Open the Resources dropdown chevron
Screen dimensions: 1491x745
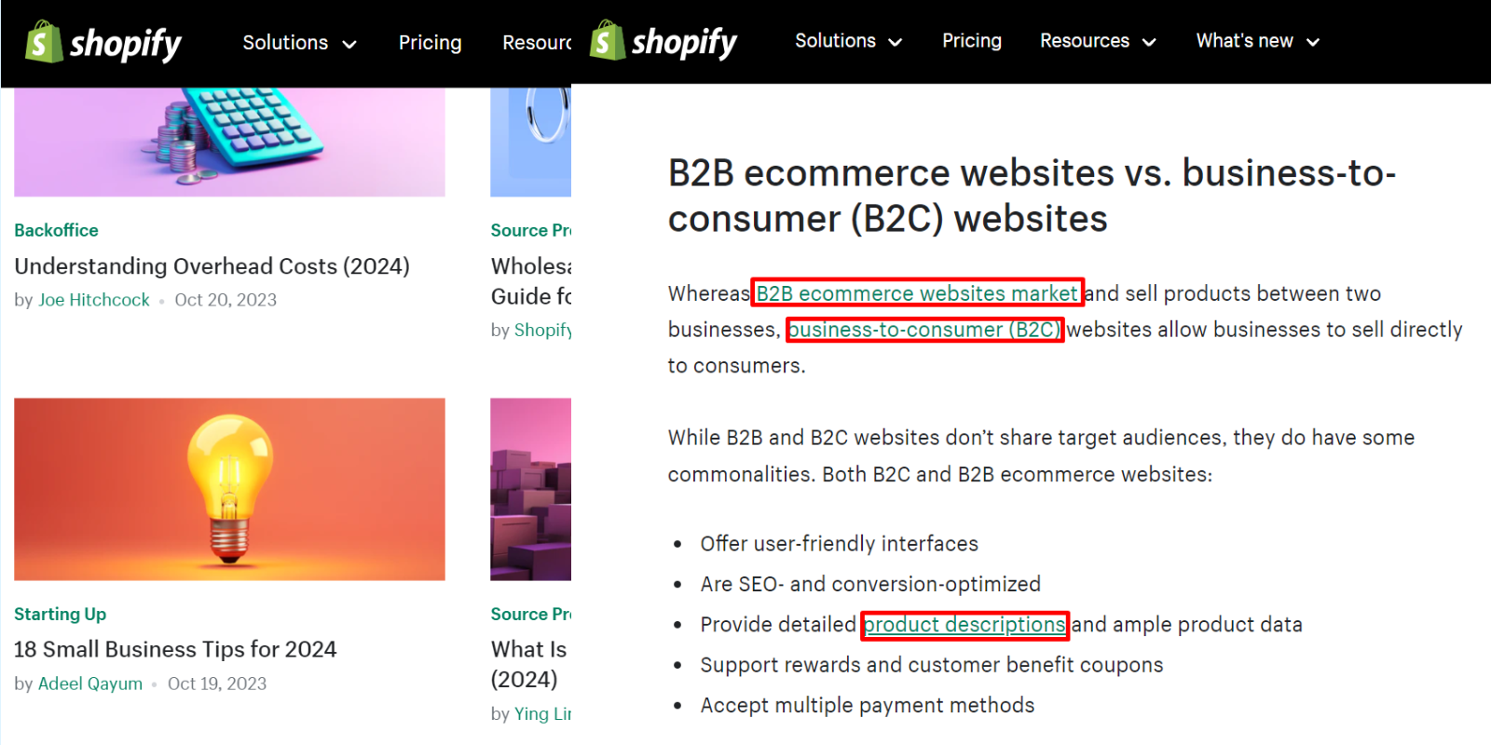click(x=1149, y=42)
